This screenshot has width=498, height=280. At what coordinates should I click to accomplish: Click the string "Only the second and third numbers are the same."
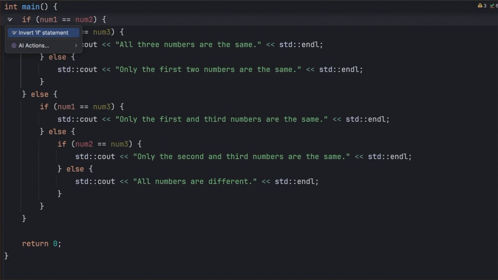(x=242, y=156)
